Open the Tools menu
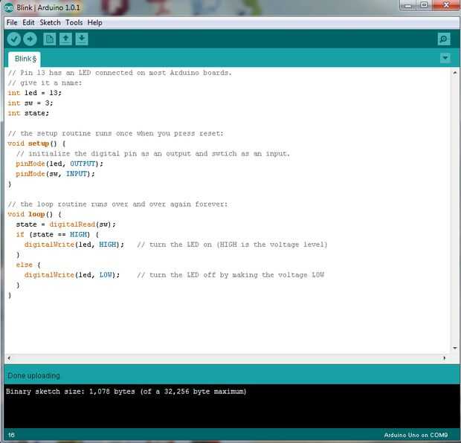The height and width of the screenshot is (443, 461). pos(74,22)
